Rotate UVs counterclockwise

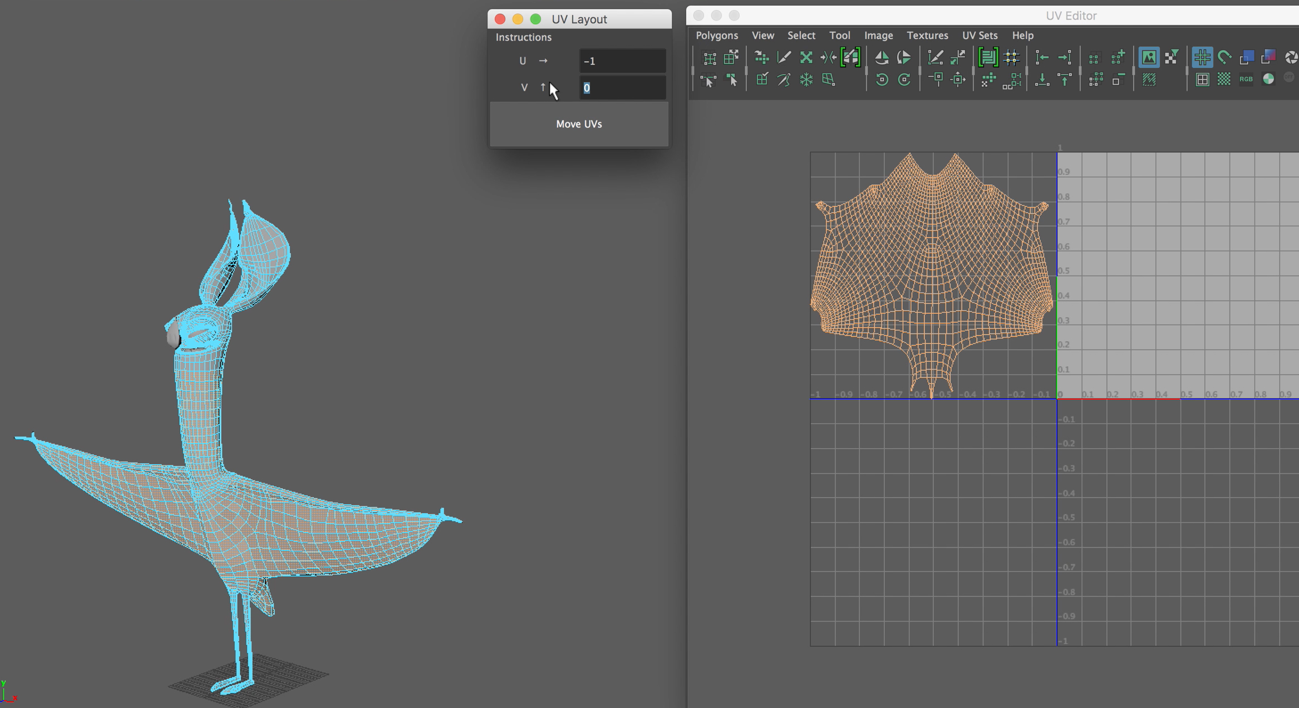point(882,80)
